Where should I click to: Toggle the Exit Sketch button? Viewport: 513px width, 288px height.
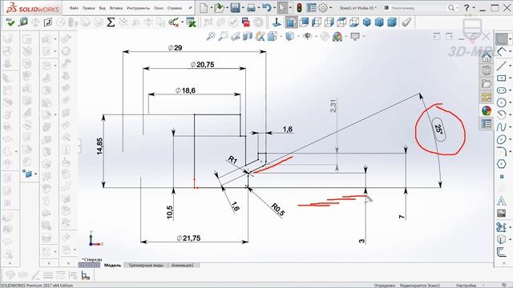point(501,39)
